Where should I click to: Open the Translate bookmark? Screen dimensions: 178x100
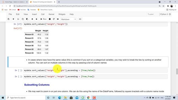[32, 10]
